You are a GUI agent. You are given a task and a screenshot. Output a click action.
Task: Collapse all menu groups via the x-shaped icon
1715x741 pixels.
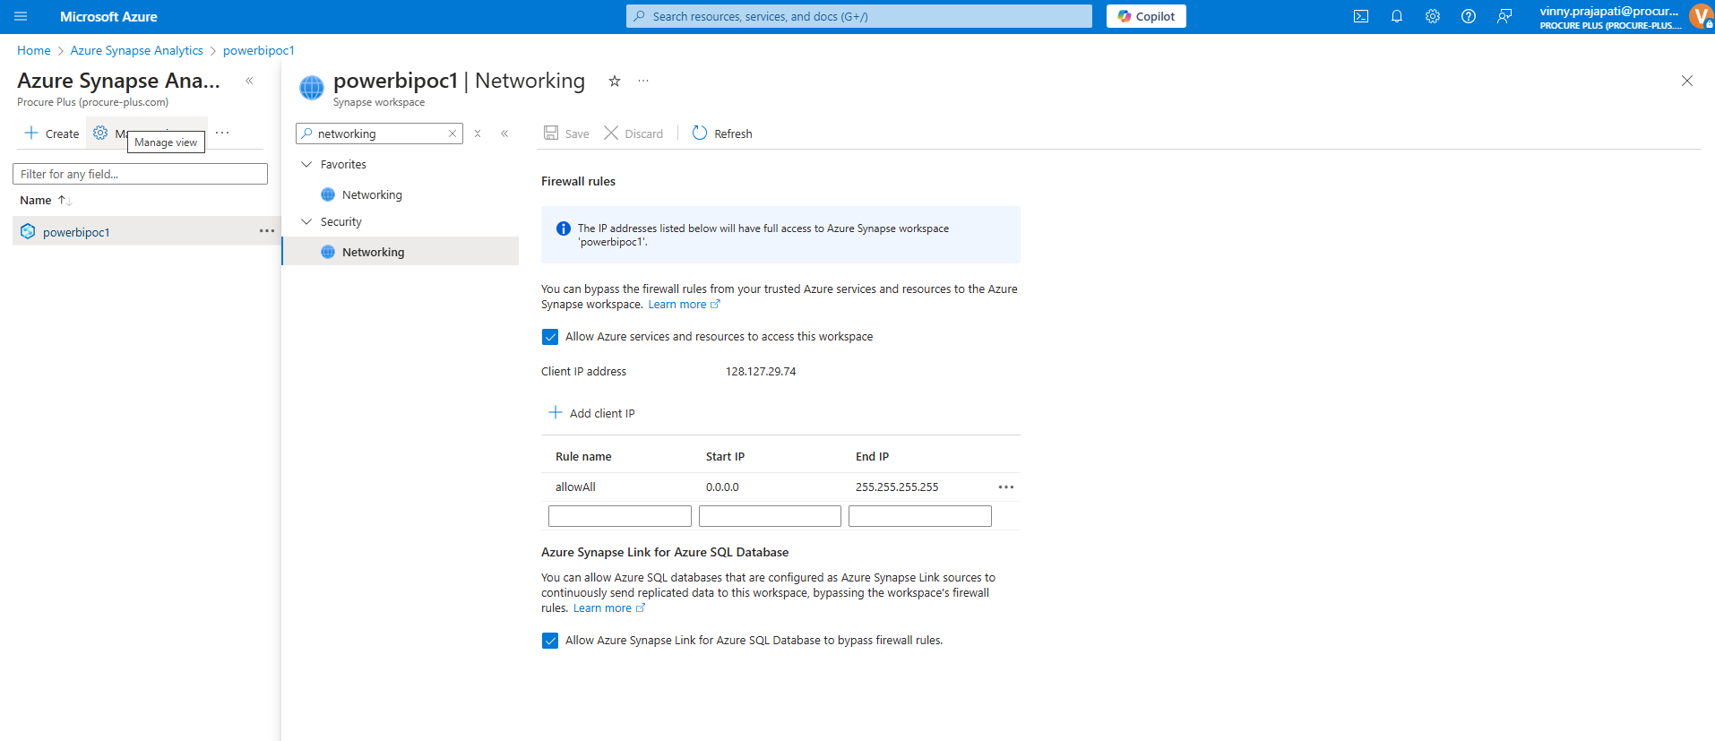tap(478, 134)
